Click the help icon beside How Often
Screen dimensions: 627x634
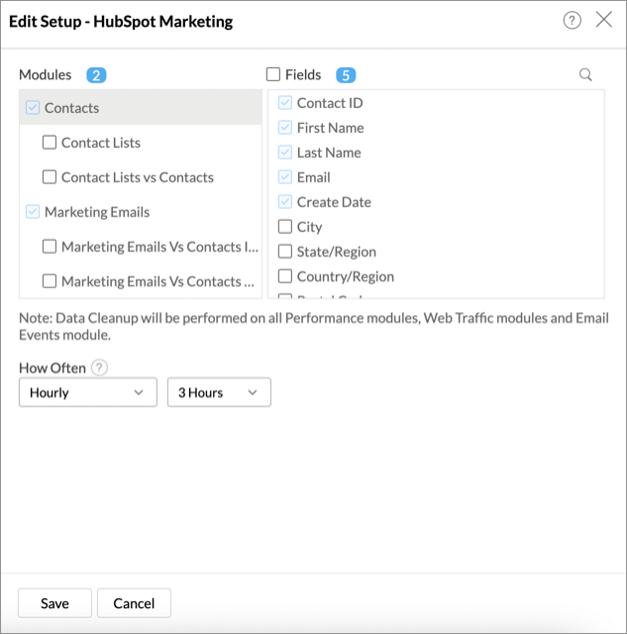pos(99,368)
